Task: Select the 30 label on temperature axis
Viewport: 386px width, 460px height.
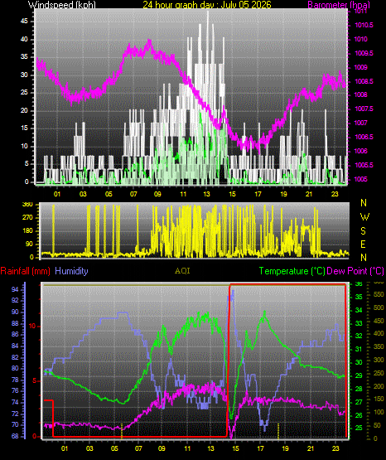Action: click(x=359, y=362)
